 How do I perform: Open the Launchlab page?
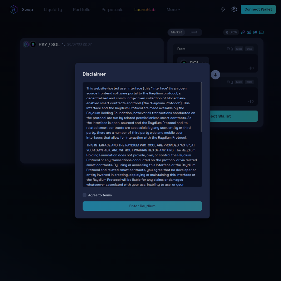point(145,9)
